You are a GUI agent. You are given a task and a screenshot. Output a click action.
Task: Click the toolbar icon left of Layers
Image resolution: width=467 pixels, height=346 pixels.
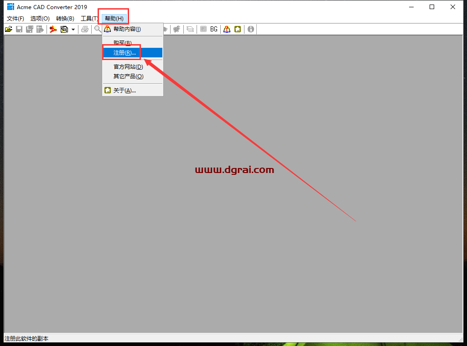click(177, 29)
